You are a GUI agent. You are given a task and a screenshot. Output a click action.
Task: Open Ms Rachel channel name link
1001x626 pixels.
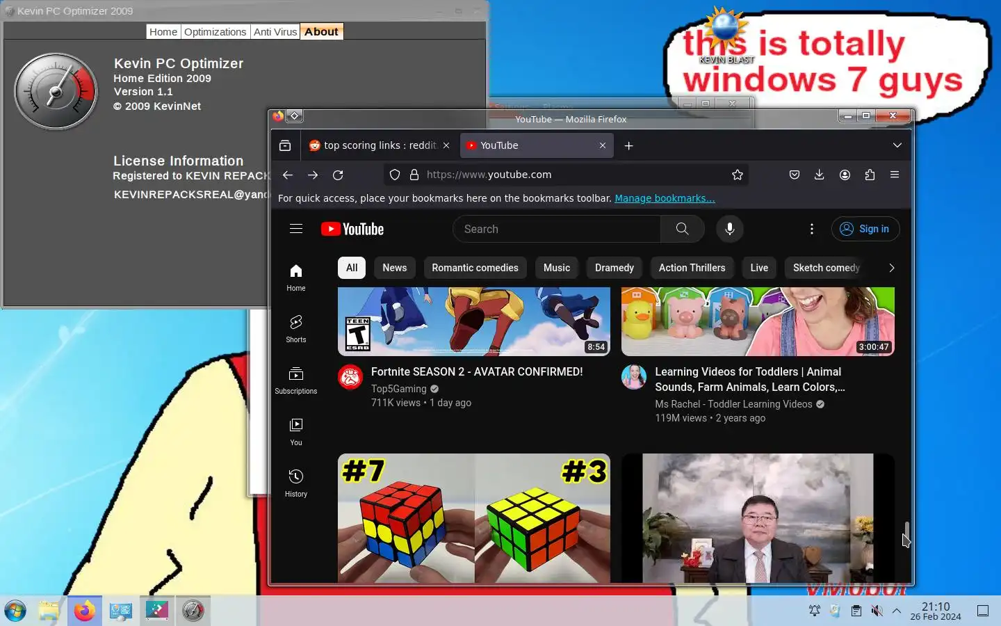click(733, 404)
